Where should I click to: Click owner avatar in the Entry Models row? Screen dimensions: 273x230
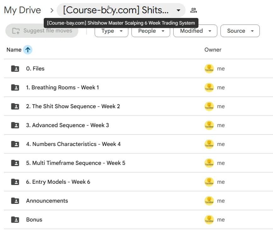[209, 182]
